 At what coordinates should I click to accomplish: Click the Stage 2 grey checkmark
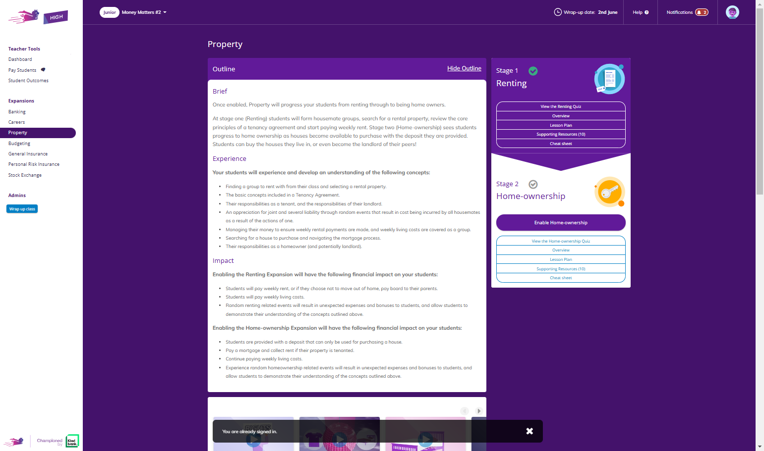tap(533, 184)
